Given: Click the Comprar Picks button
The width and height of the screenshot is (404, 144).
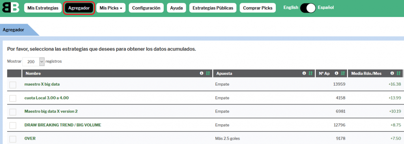Looking at the screenshot, I should (x=258, y=8).
